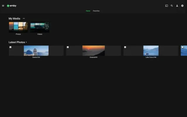Click photo type icon on Lake Como166 card
This screenshot has width=187, height=117.
coord(125,47)
